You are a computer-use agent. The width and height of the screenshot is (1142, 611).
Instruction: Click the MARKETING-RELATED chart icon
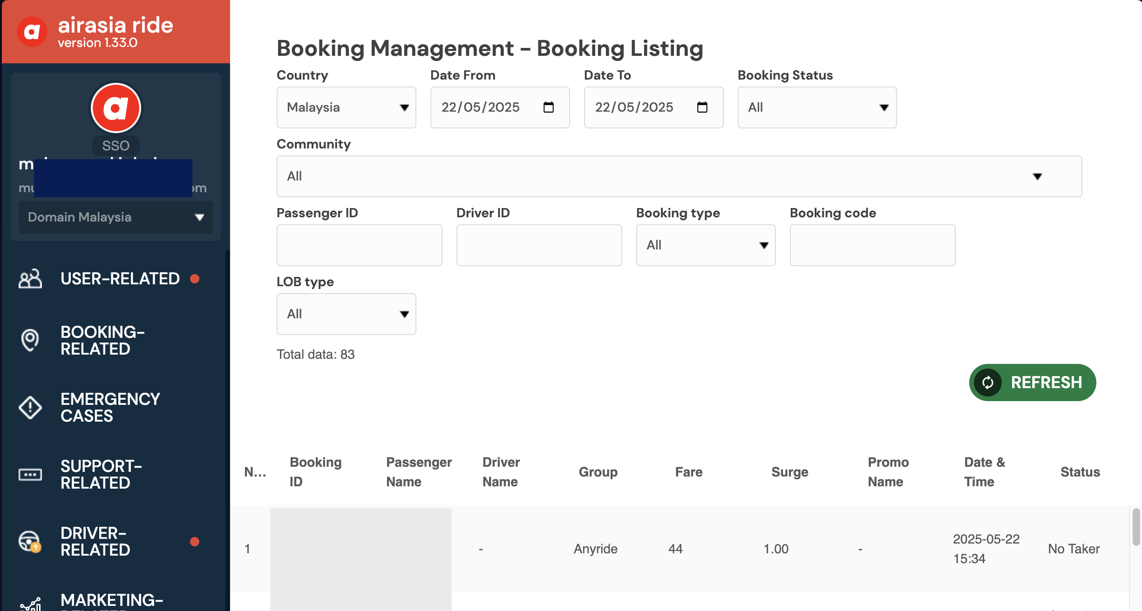[30, 604]
